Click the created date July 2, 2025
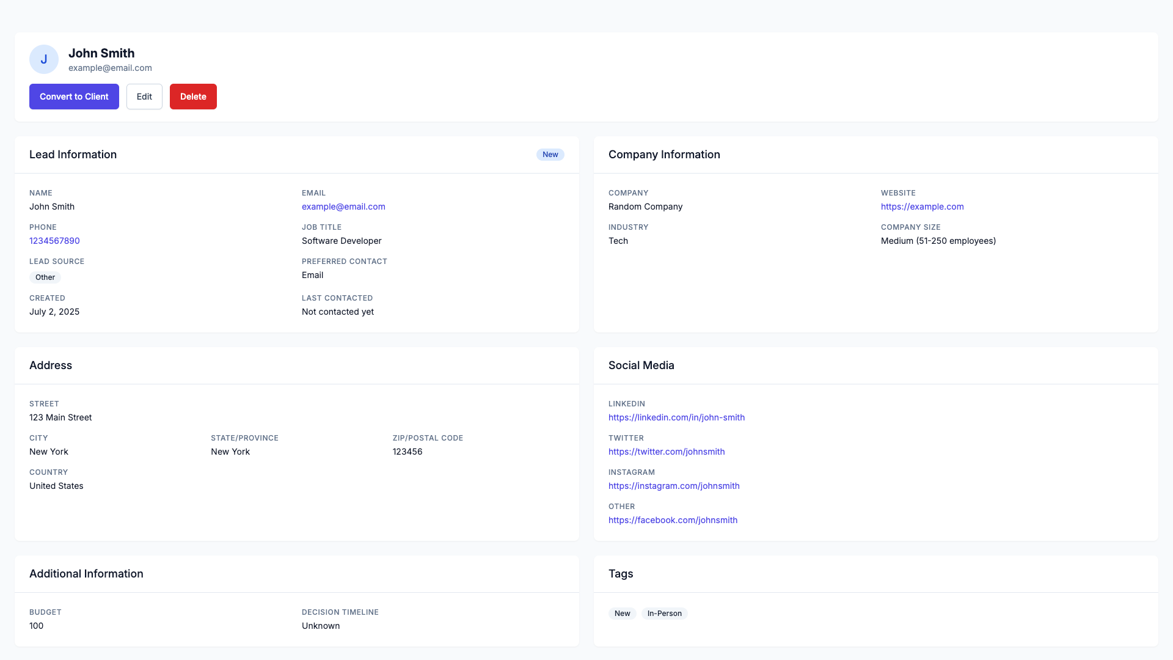Image resolution: width=1173 pixels, height=660 pixels. tap(54, 312)
